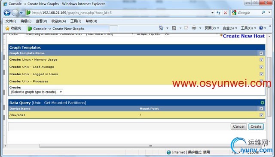Select the Create: Unix - Logged in Users row
Viewport: 275px width, 157px height.
coord(137,74)
